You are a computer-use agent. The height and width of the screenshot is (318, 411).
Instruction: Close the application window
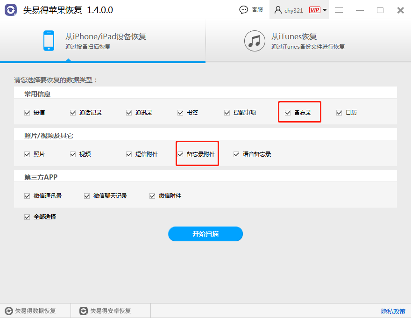tap(401, 10)
